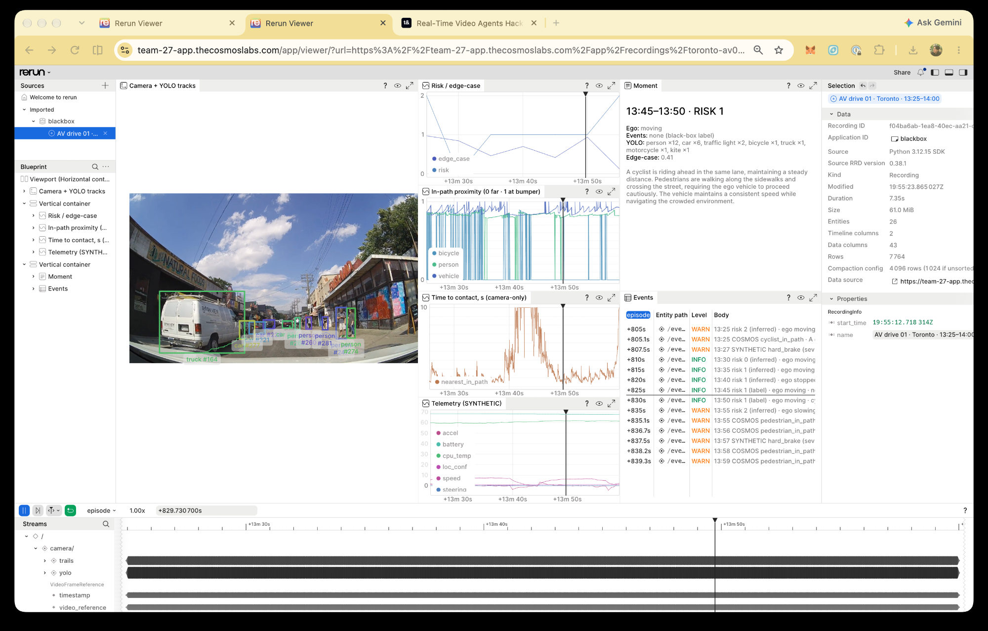Open Blueprint panel more options menu

(106, 167)
